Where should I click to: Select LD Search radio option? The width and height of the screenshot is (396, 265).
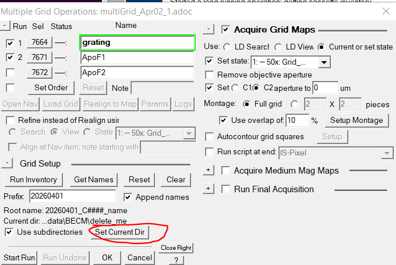pos(227,47)
